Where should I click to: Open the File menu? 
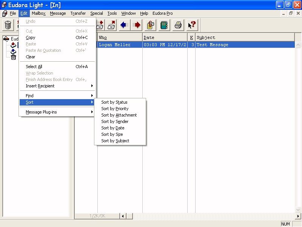(13, 13)
